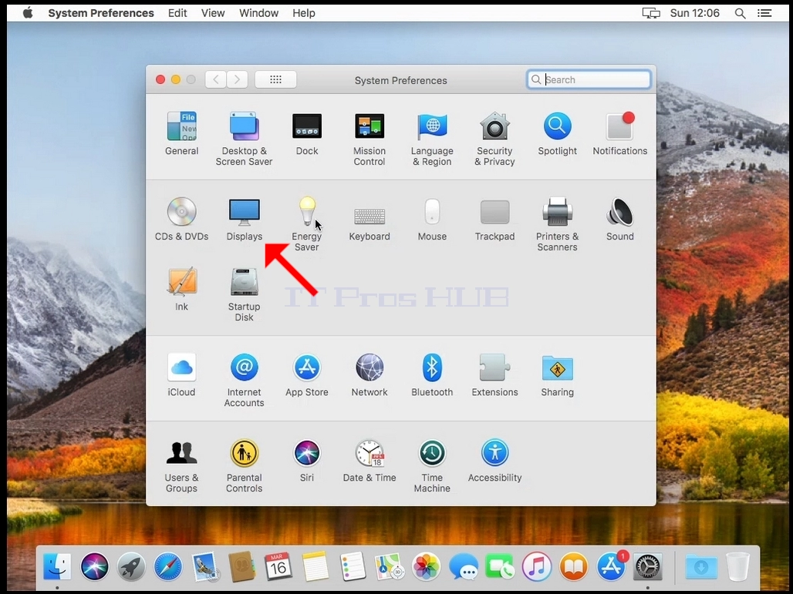Image resolution: width=793 pixels, height=594 pixels.
Task: Open Mouse preferences pane
Action: click(x=433, y=220)
